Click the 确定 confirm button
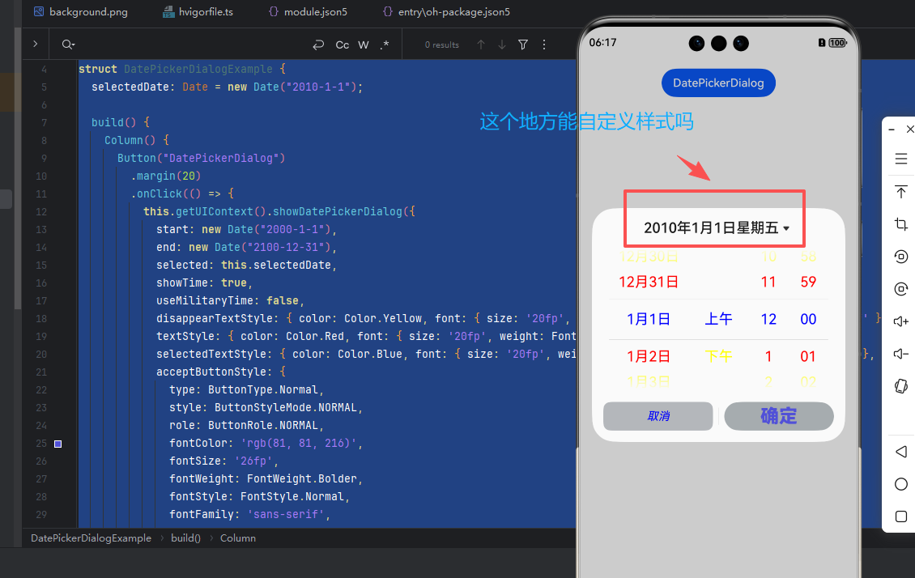Screen dimensions: 915x578 778,416
